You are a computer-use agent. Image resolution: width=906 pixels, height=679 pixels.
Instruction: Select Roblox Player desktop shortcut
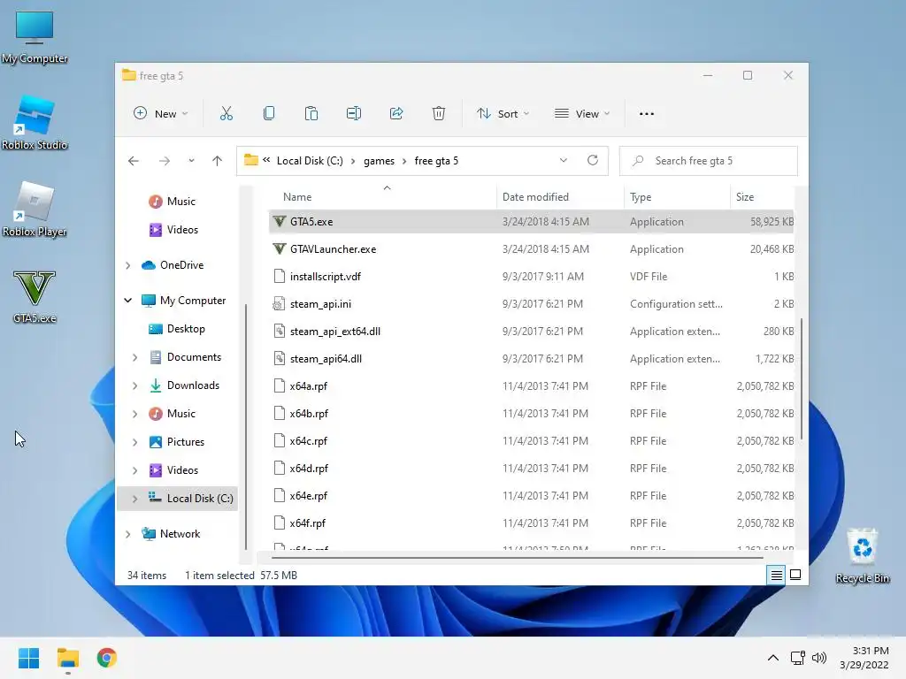coord(35,210)
